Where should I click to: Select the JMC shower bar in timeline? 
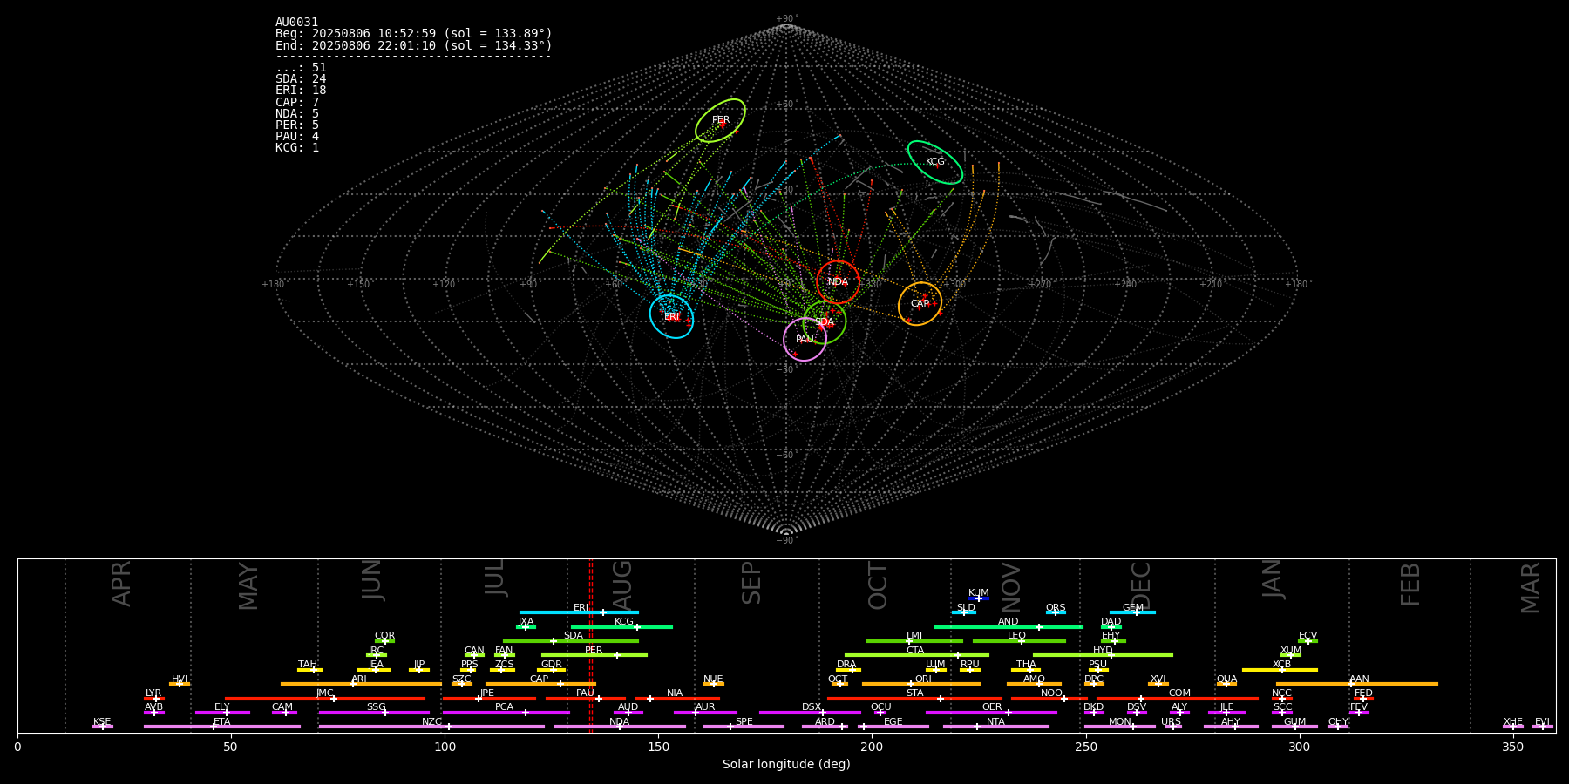325,699
